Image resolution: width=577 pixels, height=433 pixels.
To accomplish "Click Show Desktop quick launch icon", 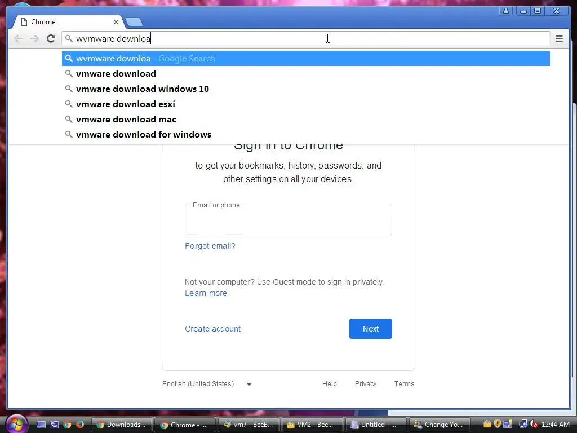I will pyautogui.click(x=41, y=425).
